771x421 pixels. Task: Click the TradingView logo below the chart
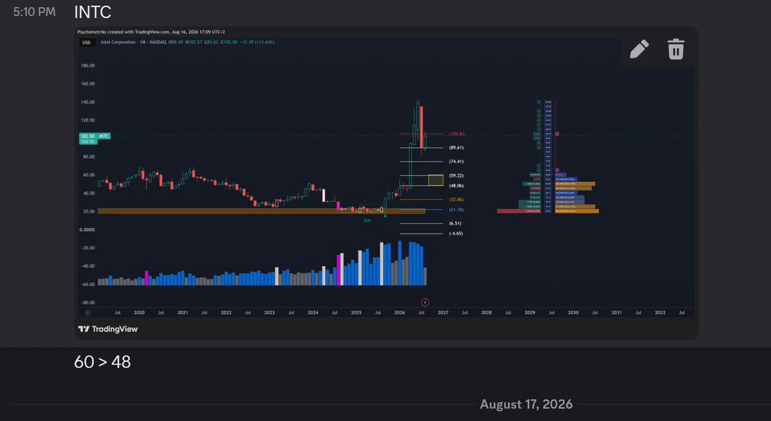[108, 329]
